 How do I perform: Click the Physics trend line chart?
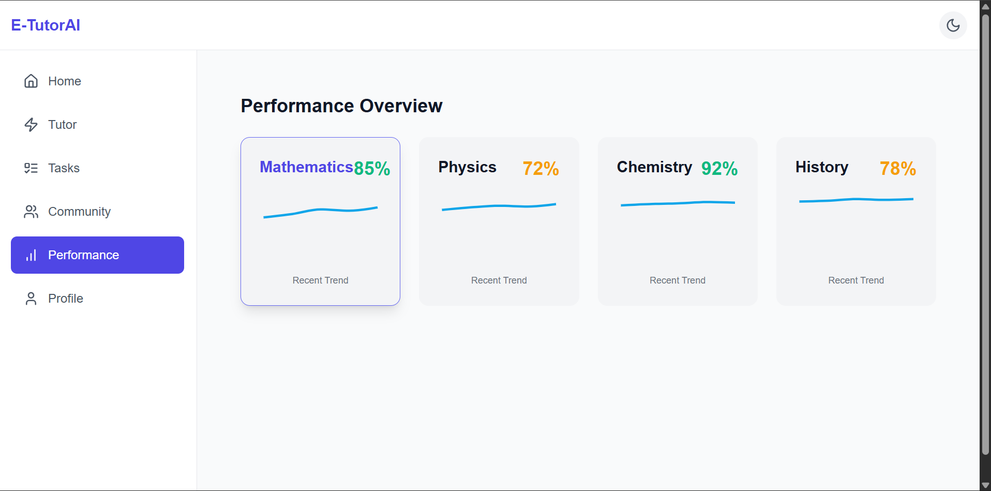tap(499, 206)
